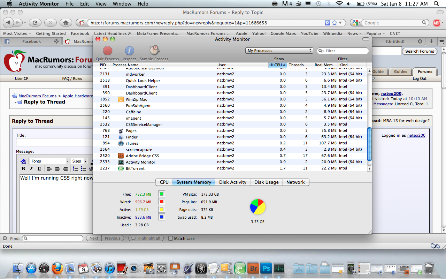The height and width of the screenshot is (279, 446).
Task: Open the Inspect info icon
Action: [x=129, y=51]
